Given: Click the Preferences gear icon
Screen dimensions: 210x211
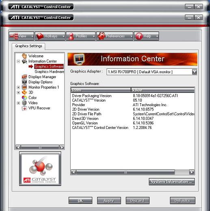Looking at the screenshot, I should pos(102,36).
